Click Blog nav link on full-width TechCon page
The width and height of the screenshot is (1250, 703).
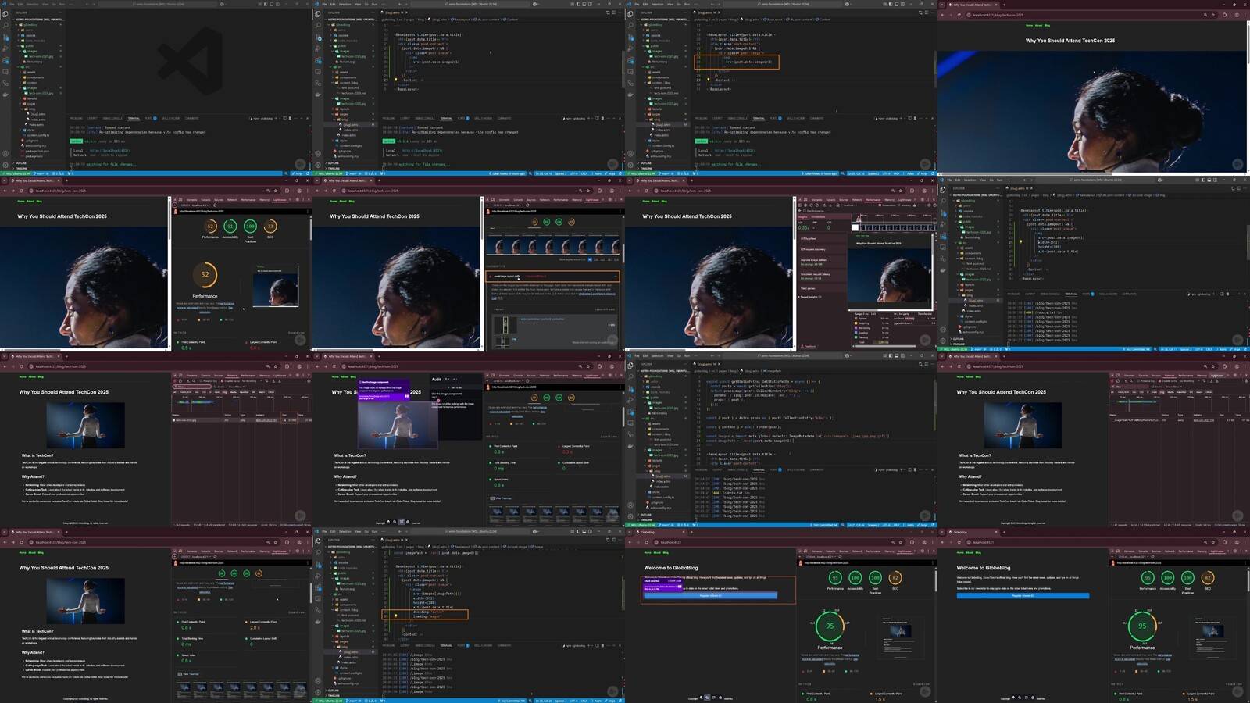[1047, 25]
